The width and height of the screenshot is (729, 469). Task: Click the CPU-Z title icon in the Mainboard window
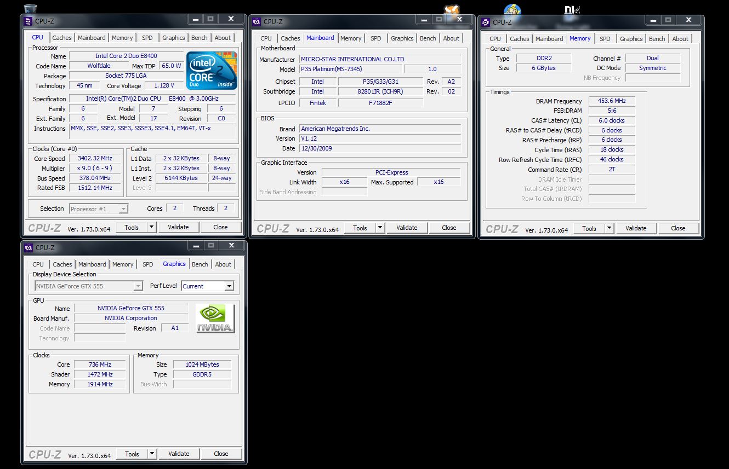pyautogui.click(x=257, y=21)
